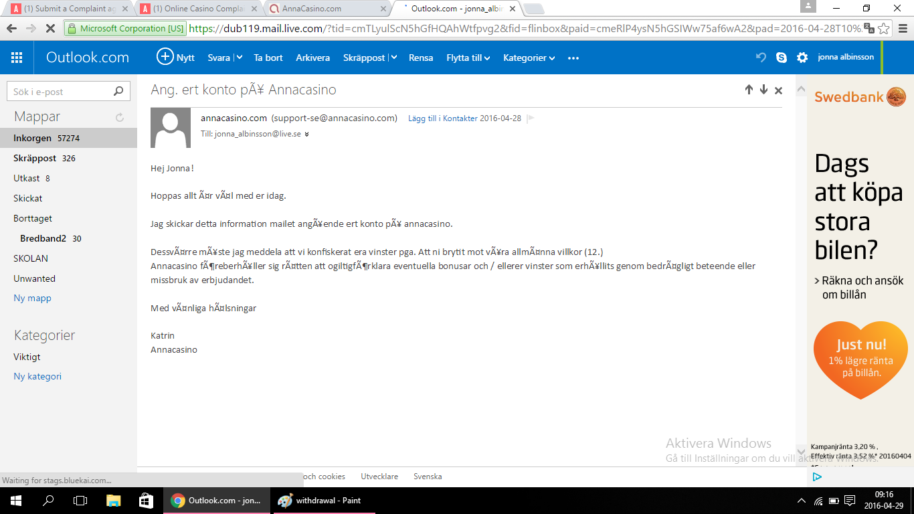Screen dimensions: 914x514
Task: Open Task View on taskbar
Action: tap(80, 501)
